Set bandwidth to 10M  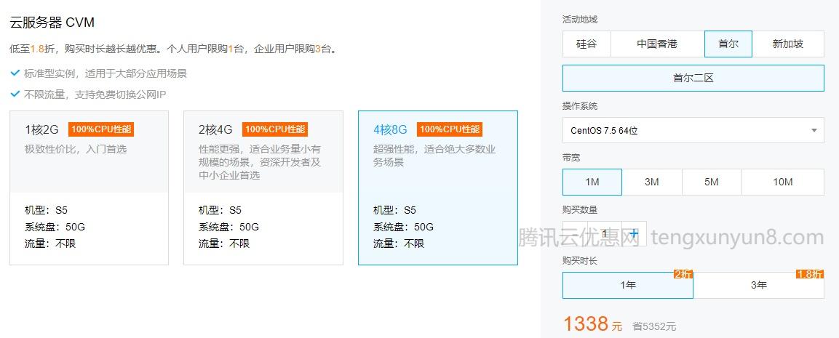coord(783,182)
